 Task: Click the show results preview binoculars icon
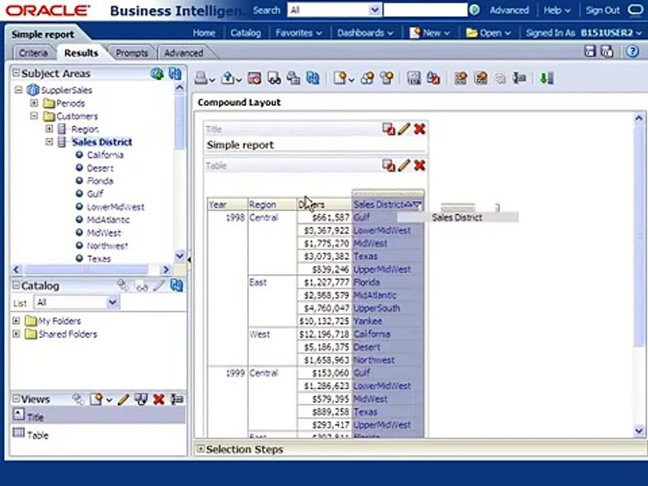[274, 78]
